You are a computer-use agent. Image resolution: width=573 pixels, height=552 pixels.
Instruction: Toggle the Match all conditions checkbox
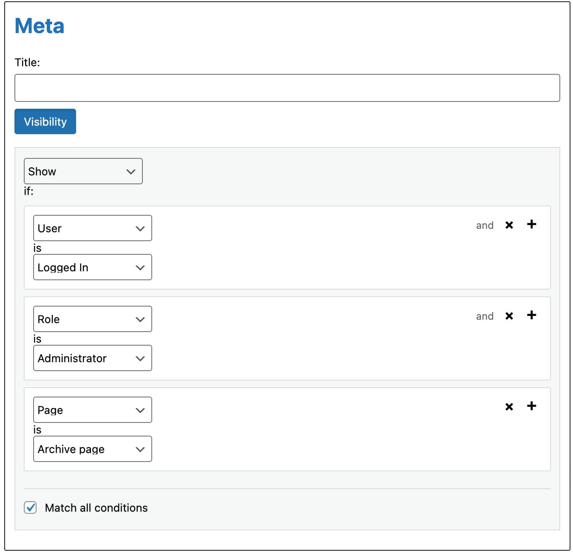tap(30, 507)
